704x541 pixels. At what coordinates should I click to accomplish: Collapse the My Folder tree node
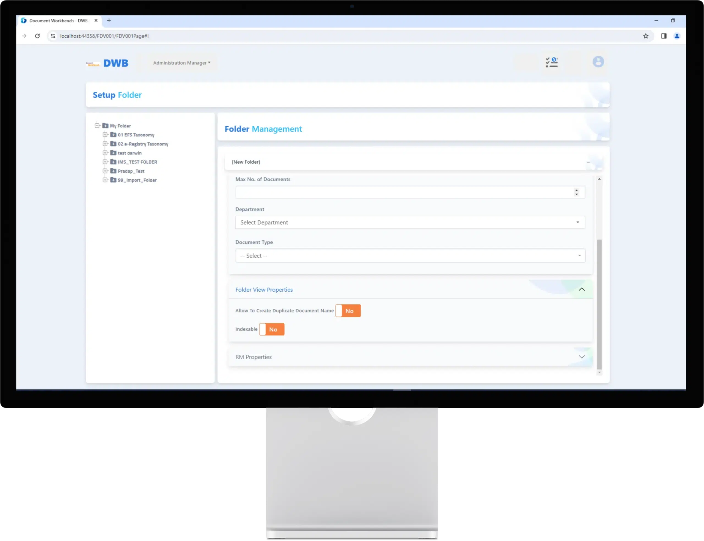tap(97, 126)
